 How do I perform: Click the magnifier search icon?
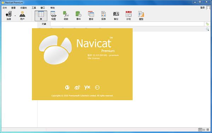click(207, 29)
